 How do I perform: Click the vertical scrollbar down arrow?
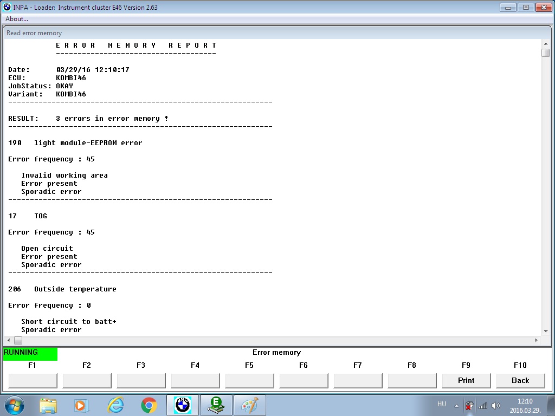(x=545, y=331)
